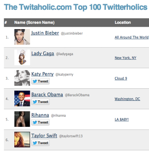Open the Rihanna name link
The width and height of the screenshot is (149, 151).
pyautogui.click(x=40, y=115)
